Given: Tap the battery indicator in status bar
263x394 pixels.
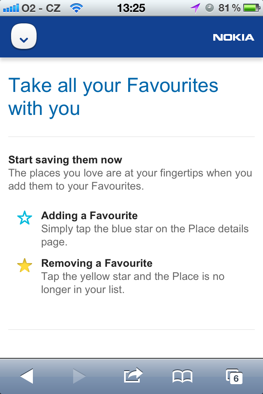Looking at the screenshot, I should point(251,8).
